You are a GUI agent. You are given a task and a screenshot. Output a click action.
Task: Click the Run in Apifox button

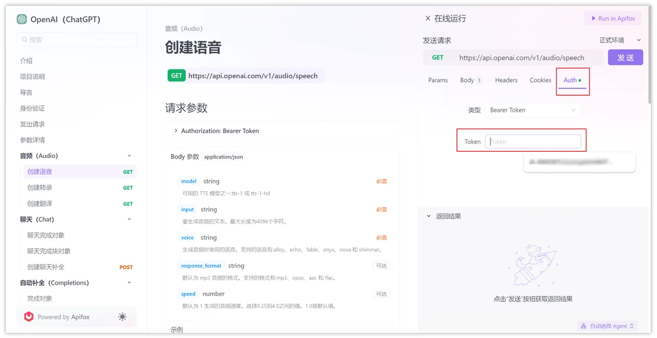coord(613,18)
